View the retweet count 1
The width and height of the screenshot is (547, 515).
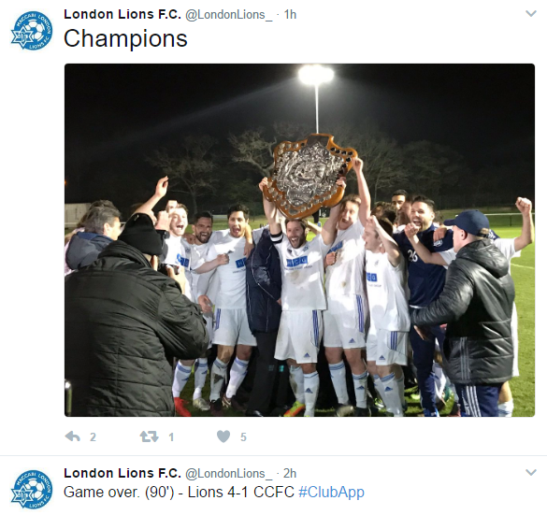(x=171, y=436)
